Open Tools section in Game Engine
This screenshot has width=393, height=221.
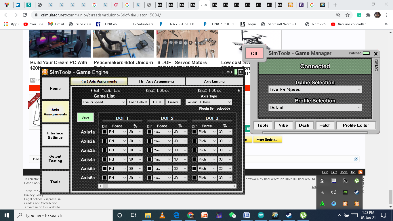pyautogui.click(x=55, y=182)
